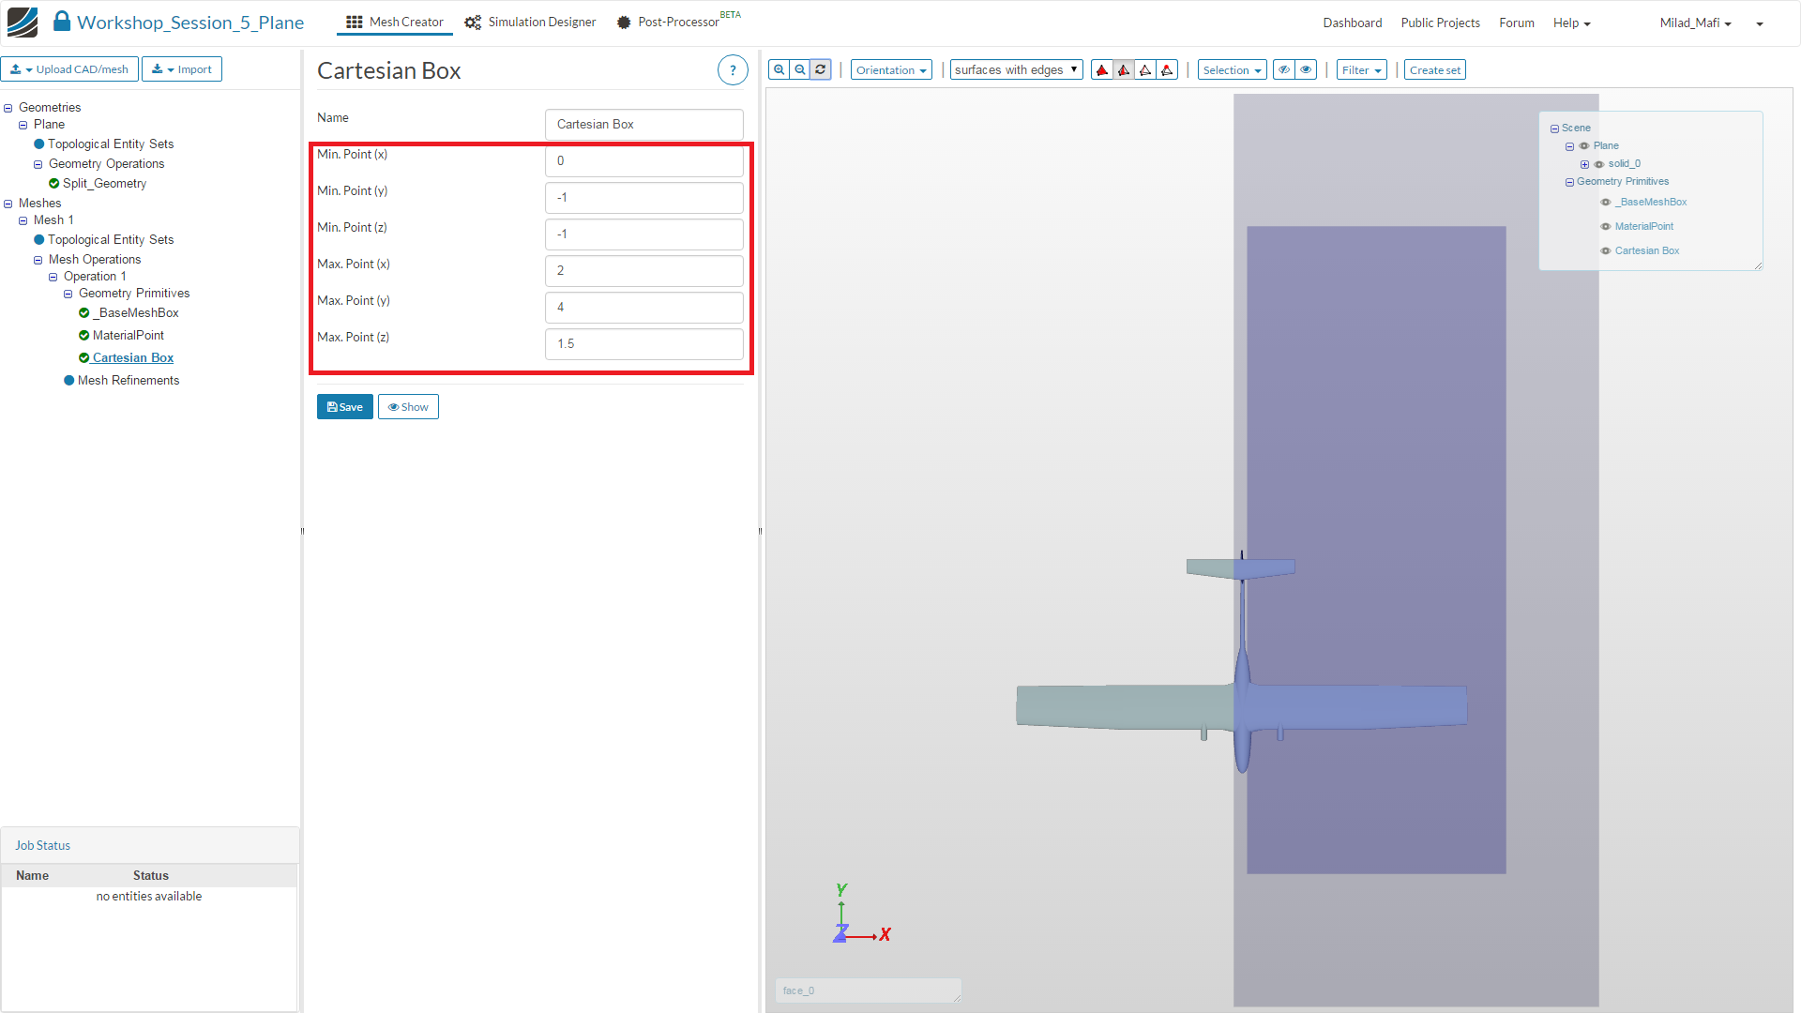Open the help question mark icon
Viewport: 1801px width, 1013px height.
[733, 70]
